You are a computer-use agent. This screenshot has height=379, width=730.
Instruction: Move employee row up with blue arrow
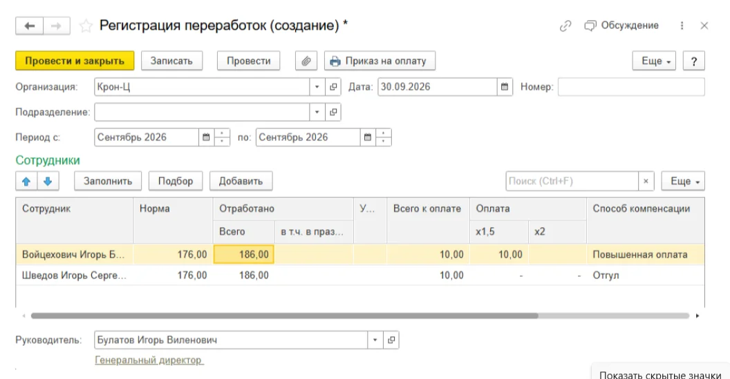(x=26, y=182)
